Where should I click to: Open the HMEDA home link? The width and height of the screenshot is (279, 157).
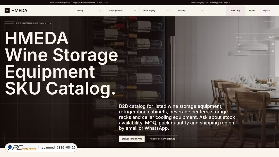point(16,11)
